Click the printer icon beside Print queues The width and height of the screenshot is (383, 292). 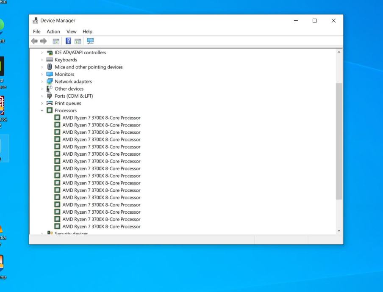50,103
